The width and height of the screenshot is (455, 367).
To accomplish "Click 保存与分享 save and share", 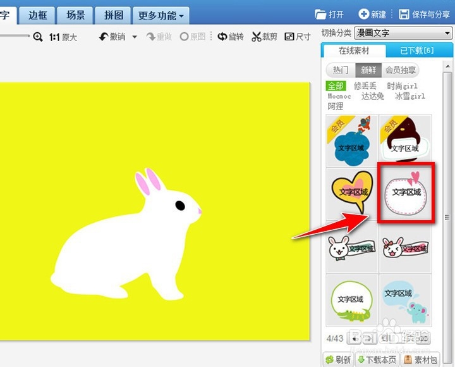I will [424, 15].
